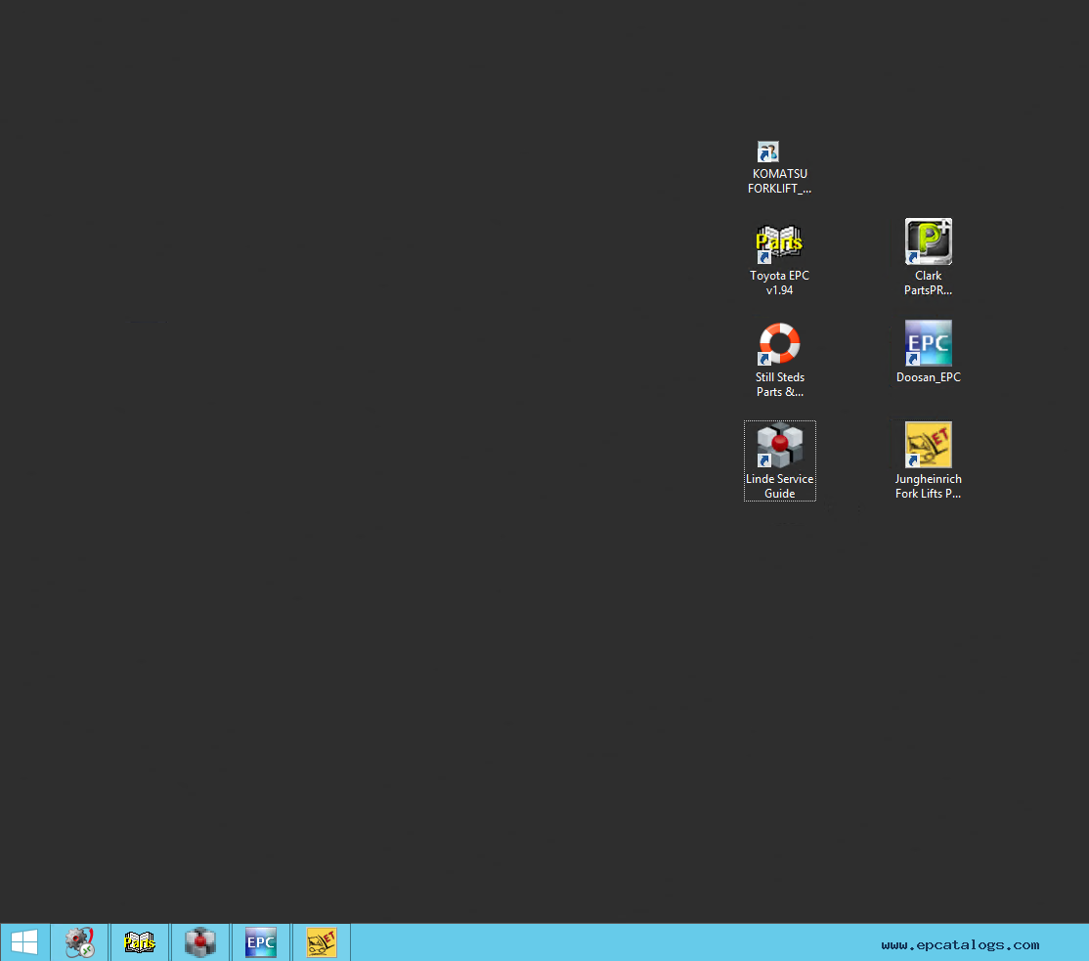
Task: Select the KOMATSU FORKLIFT desktop shortcut icon
Action: coord(768,153)
